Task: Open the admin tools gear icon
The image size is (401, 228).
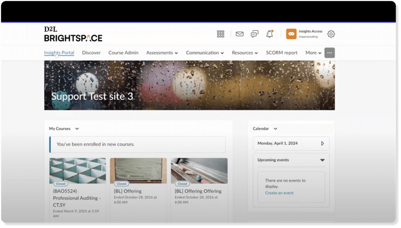Action: (331, 34)
